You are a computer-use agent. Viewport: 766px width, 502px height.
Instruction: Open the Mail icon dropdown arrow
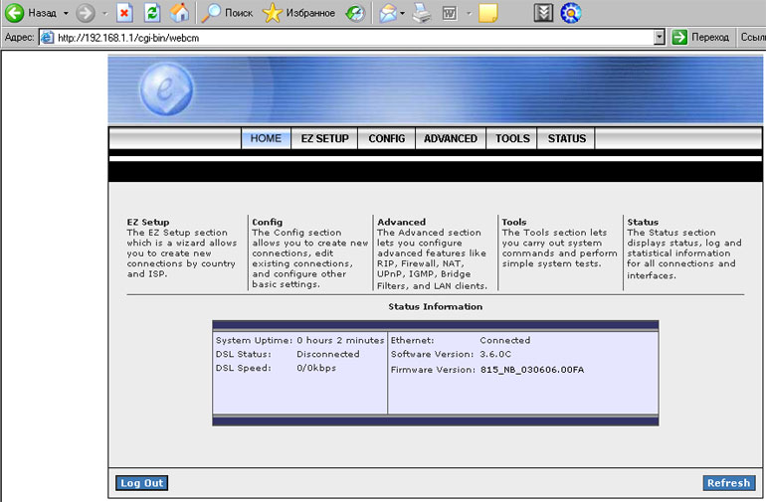click(x=403, y=13)
